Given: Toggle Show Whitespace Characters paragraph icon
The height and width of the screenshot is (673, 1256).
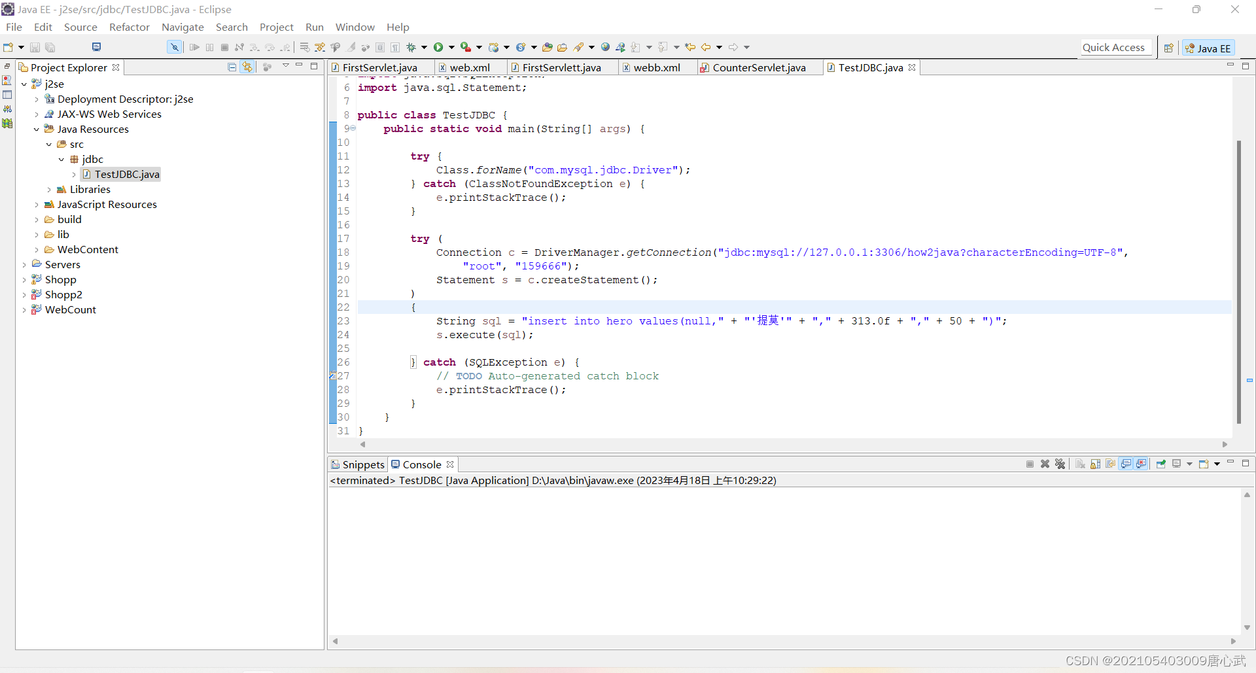Looking at the screenshot, I should 395,47.
